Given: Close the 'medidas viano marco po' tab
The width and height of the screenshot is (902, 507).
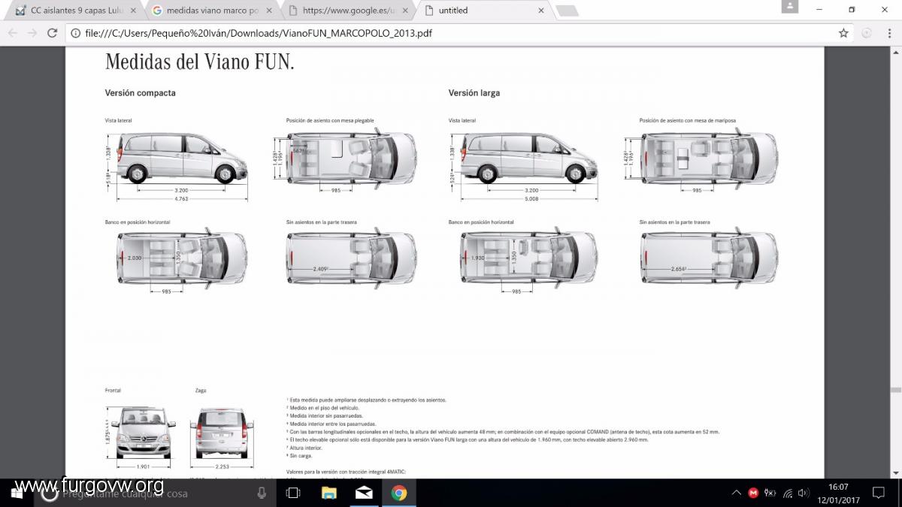Looking at the screenshot, I should [269, 11].
